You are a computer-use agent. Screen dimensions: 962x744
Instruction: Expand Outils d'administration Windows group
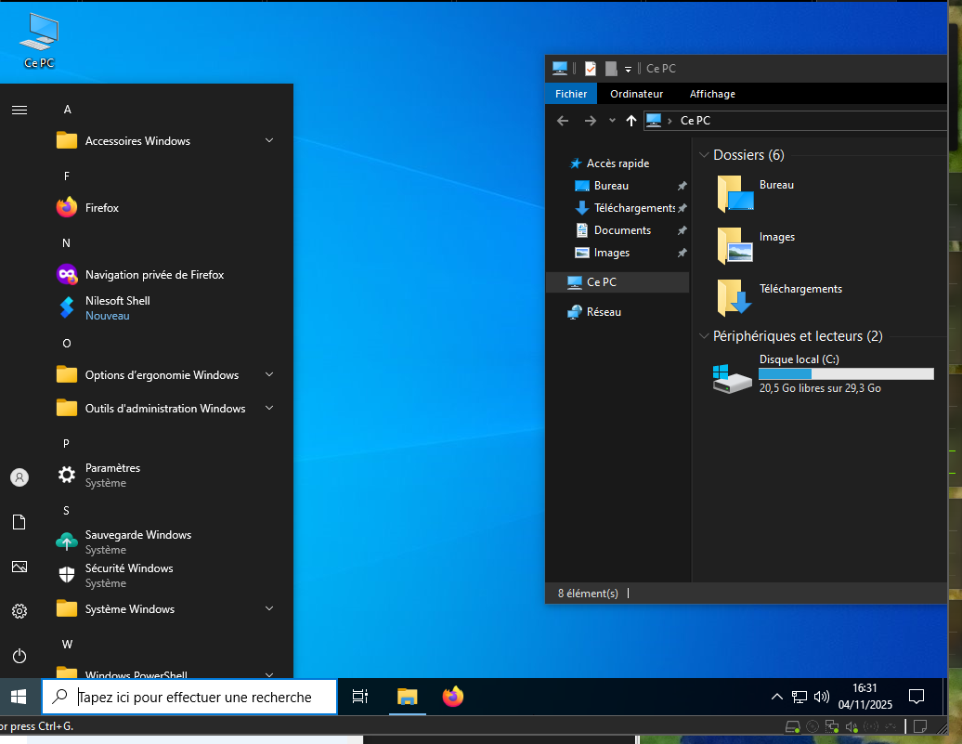[x=165, y=409]
